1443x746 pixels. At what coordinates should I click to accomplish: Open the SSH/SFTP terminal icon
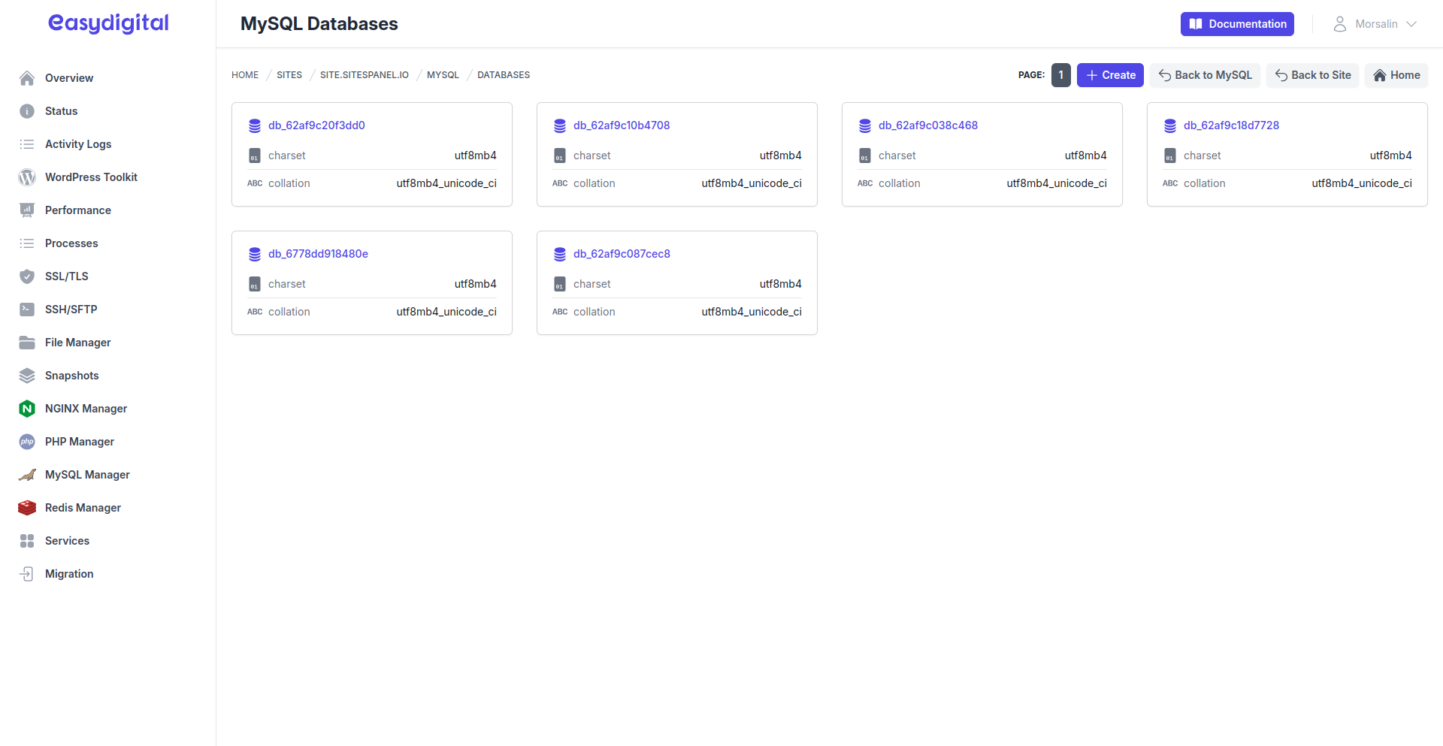point(26,309)
